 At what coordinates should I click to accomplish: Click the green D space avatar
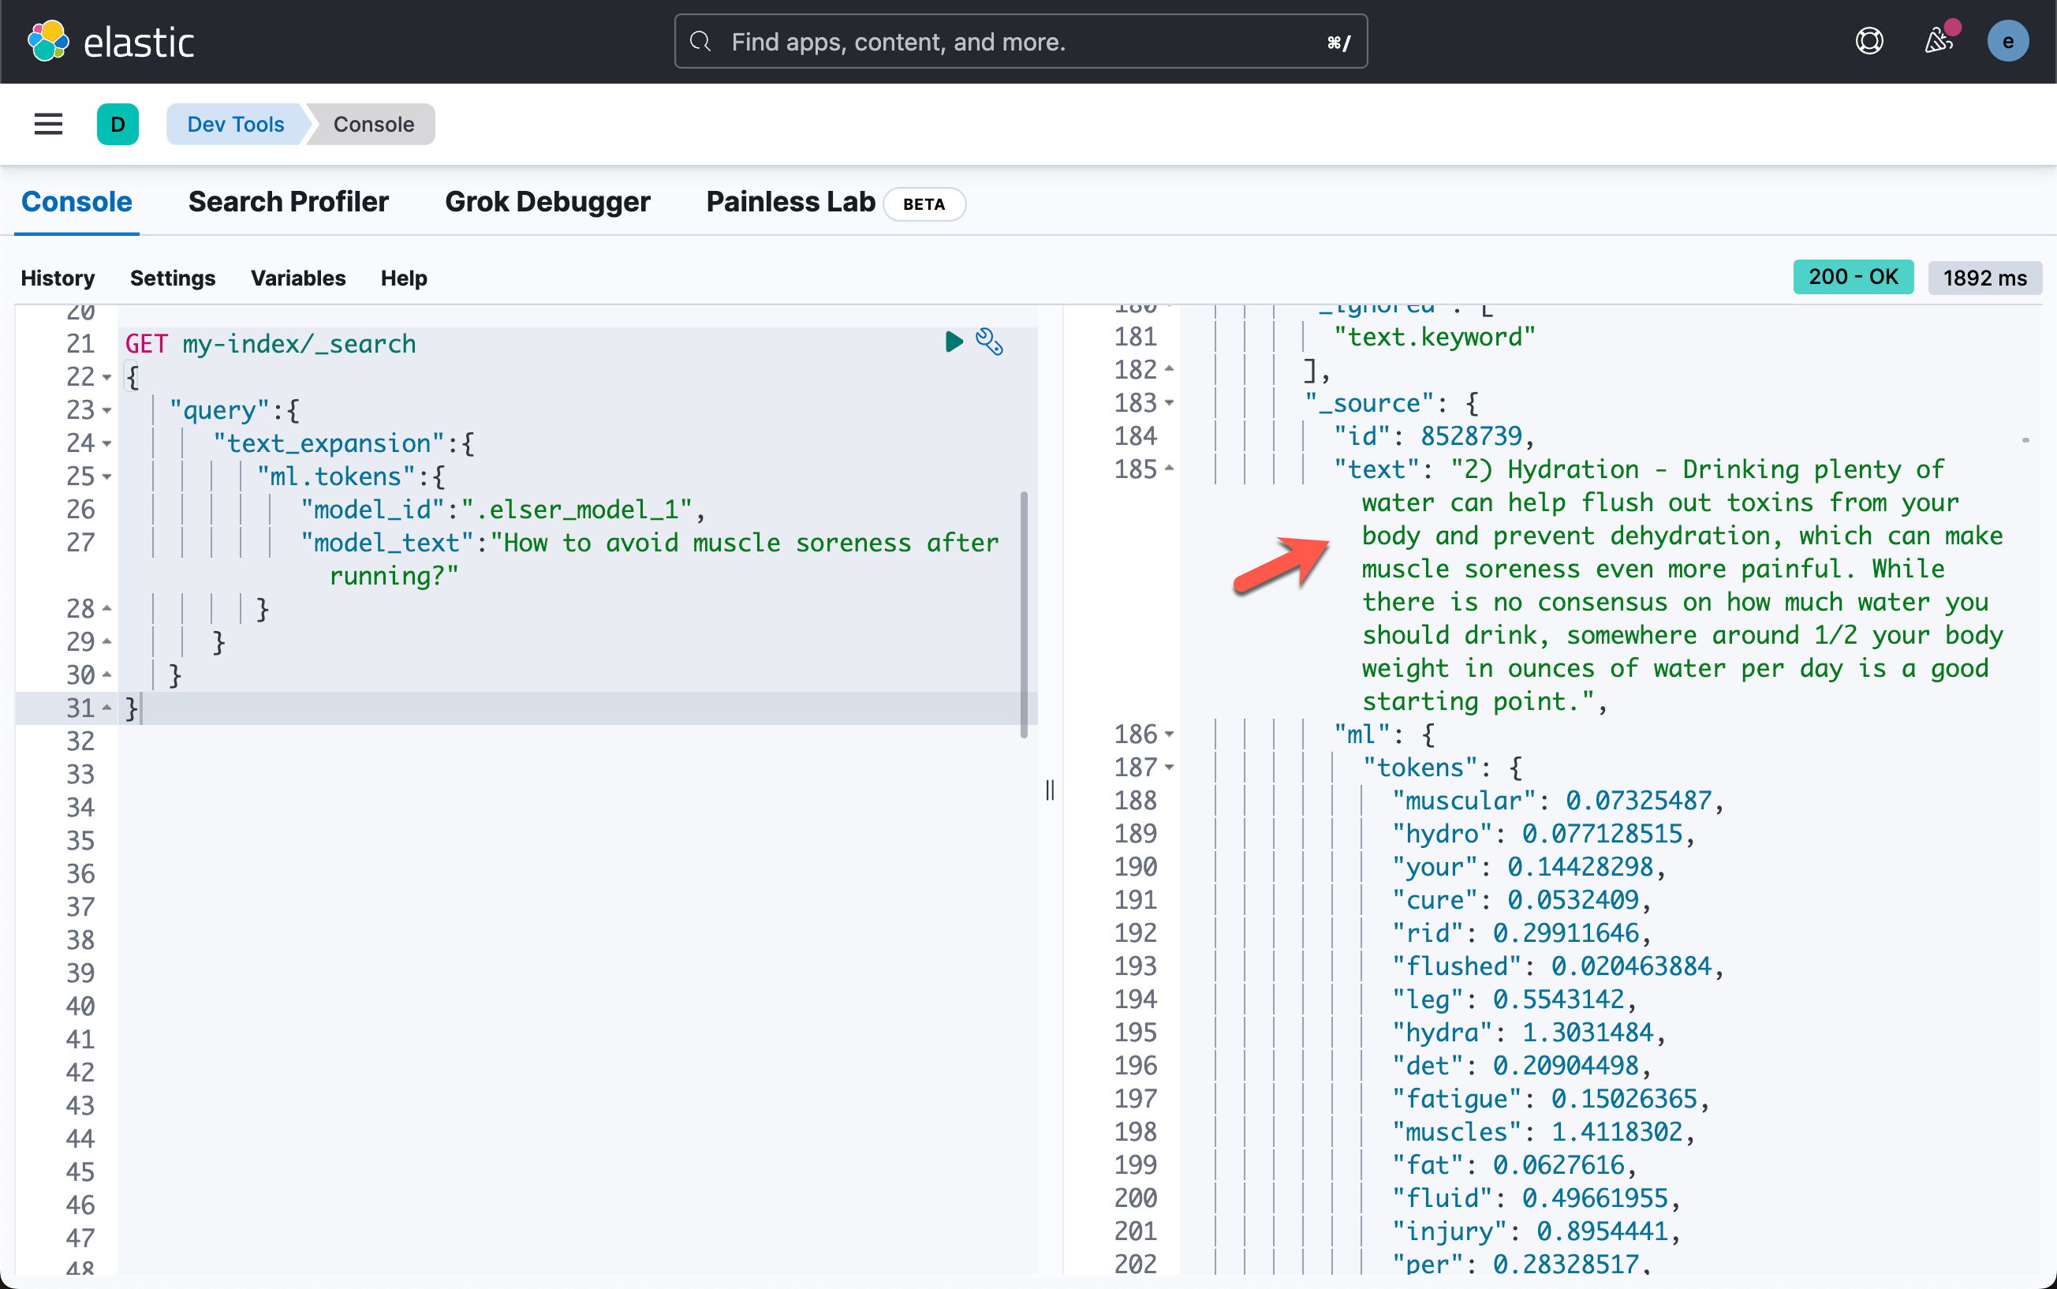118,125
